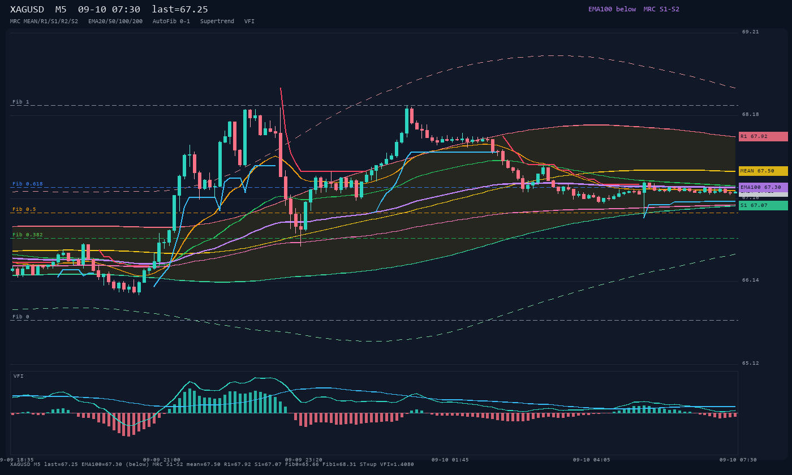Click the "Fib 0.382" level label
This screenshot has width=792, height=475.
(x=28, y=235)
